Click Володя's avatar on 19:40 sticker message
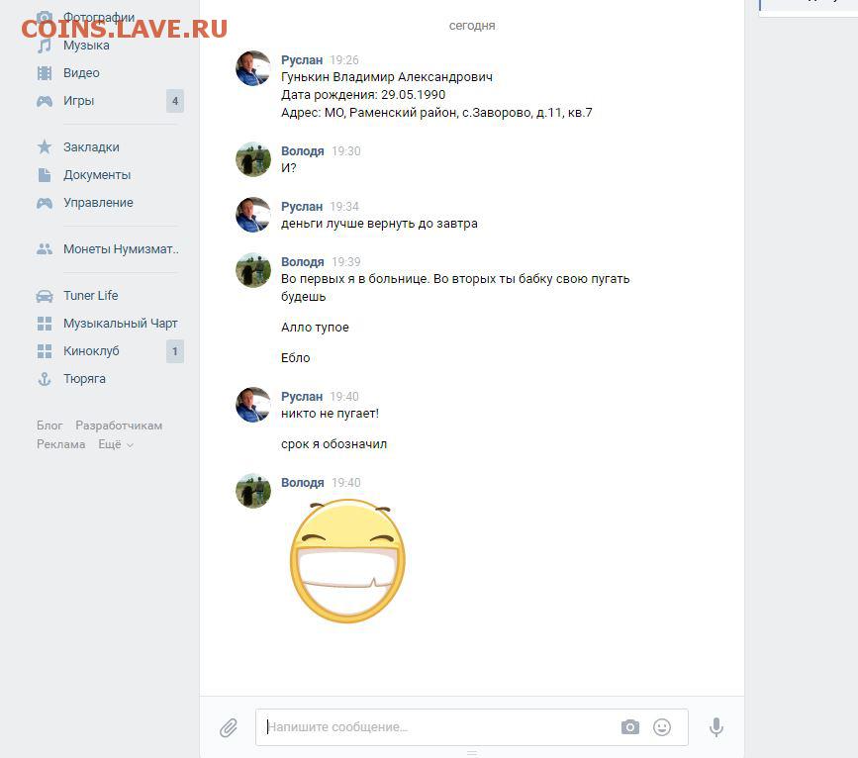The image size is (858, 758). pyautogui.click(x=252, y=491)
